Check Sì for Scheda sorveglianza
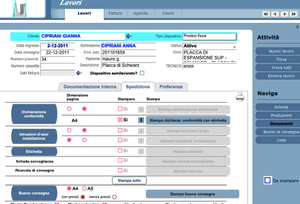 120,160
